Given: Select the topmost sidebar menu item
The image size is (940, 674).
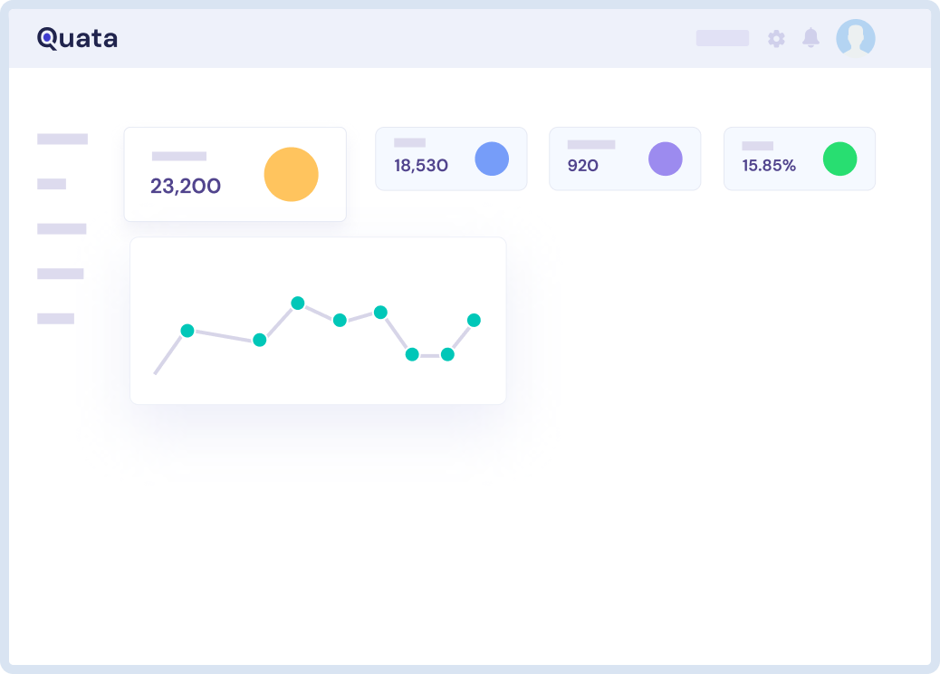Looking at the screenshot, I should [x=62, y=139].
